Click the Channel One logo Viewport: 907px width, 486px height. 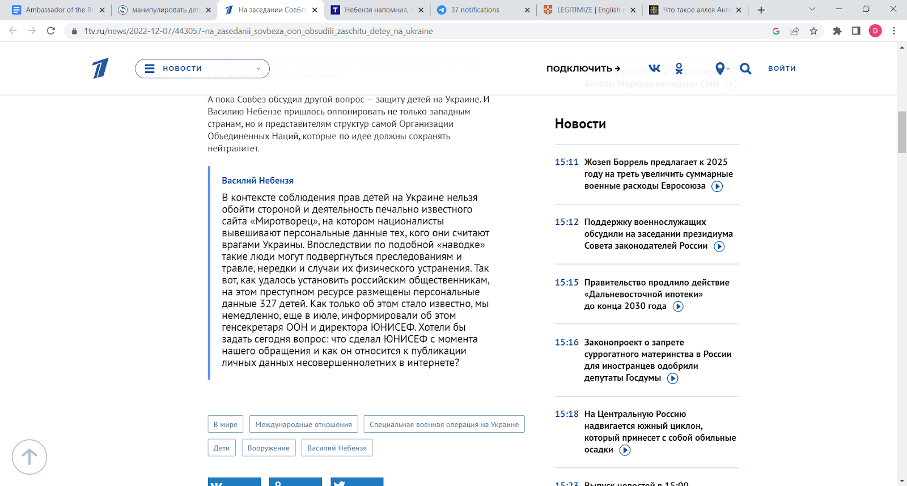[x=100, y=68]
